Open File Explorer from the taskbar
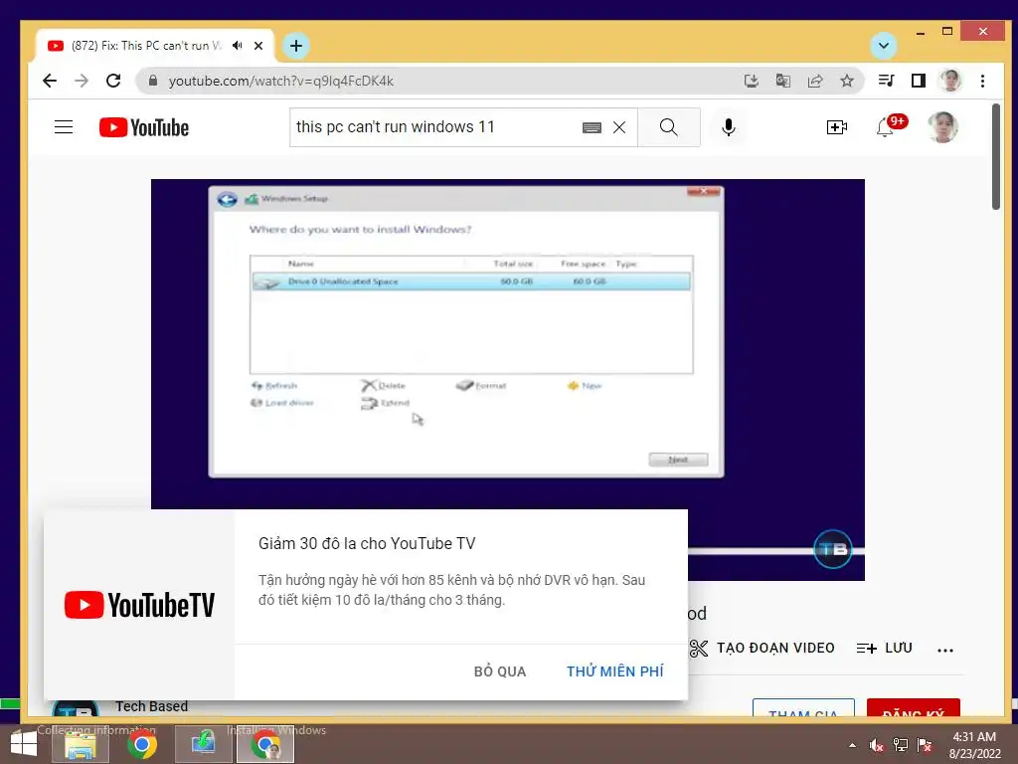The width and height of the screenshot is (1018, 764). coord(81,744)
